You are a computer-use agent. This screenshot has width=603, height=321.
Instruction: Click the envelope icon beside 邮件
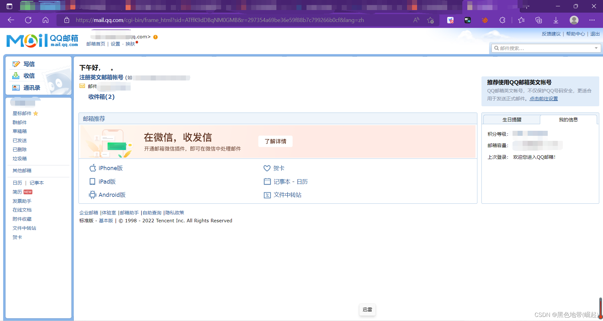point(82,86)
